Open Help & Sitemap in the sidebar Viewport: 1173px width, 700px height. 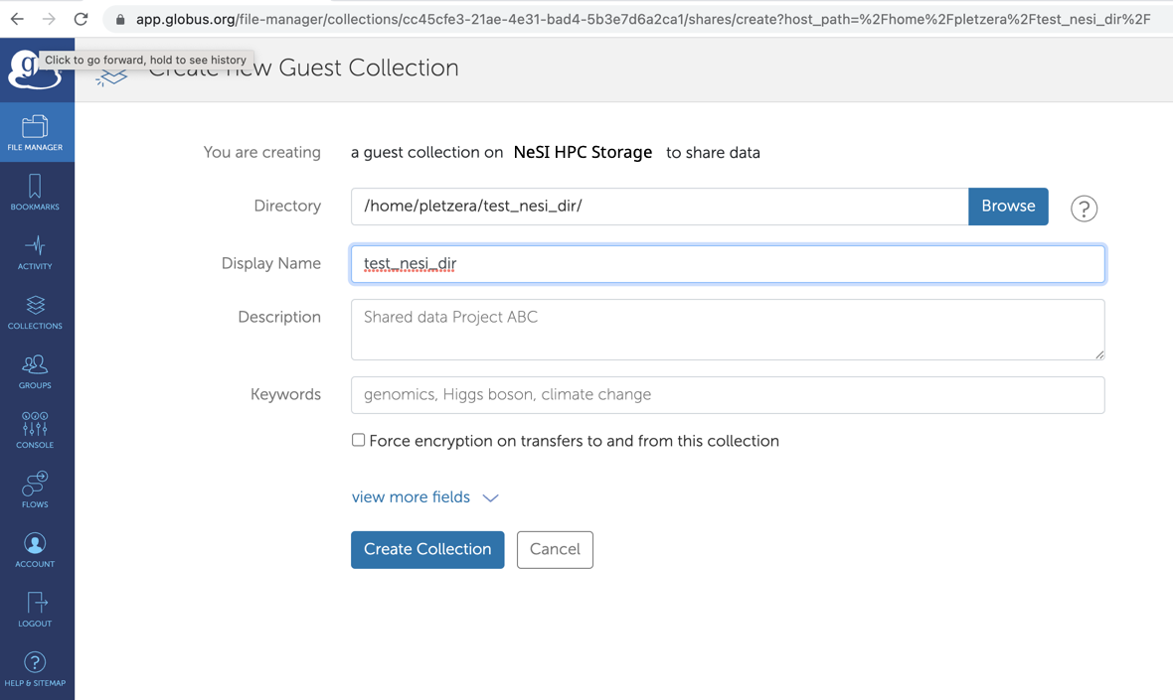[36, 669]
